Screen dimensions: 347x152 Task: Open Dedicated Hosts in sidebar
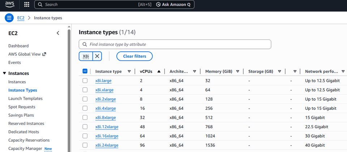coord(23,132)
